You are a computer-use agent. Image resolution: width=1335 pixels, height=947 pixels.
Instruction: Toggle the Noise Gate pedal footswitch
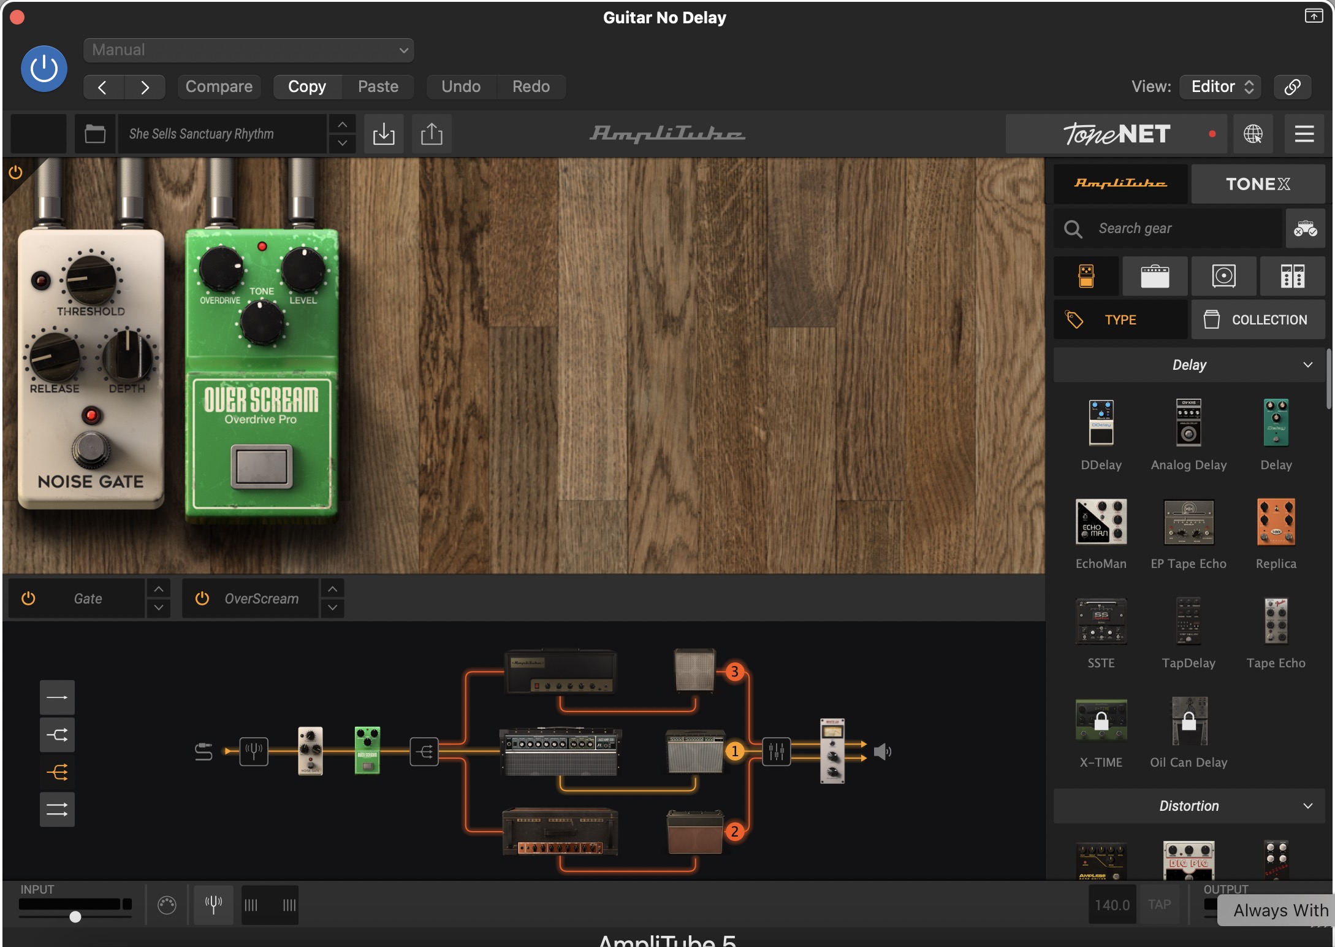91,450
